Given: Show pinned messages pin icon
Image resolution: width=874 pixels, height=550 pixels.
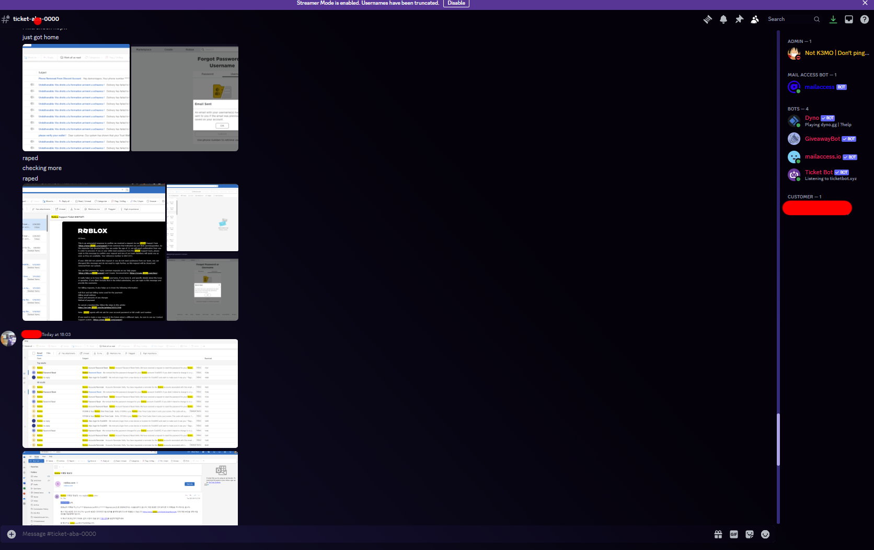Looking at the screenshot, I should pyautogui.click(x=739, y=19).
